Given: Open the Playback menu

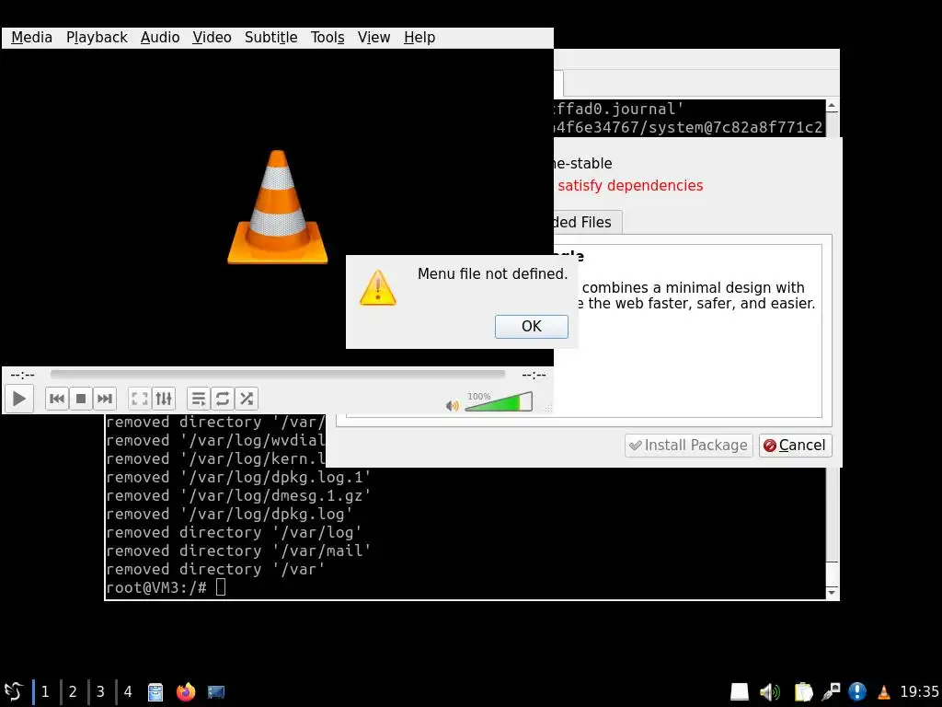Looking at the screenshot, I should click(x=97, y=37).
